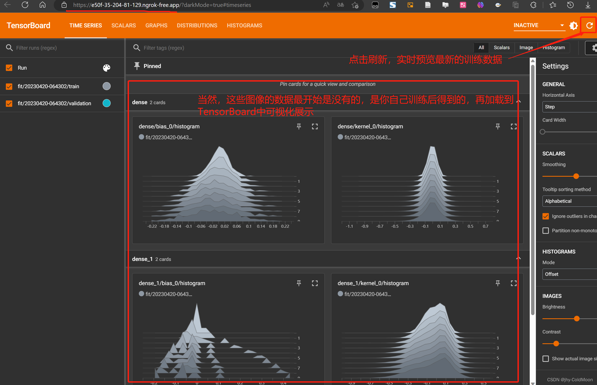
Task: Filter cards by Scalars button
Action: click(x=502, y=48)
